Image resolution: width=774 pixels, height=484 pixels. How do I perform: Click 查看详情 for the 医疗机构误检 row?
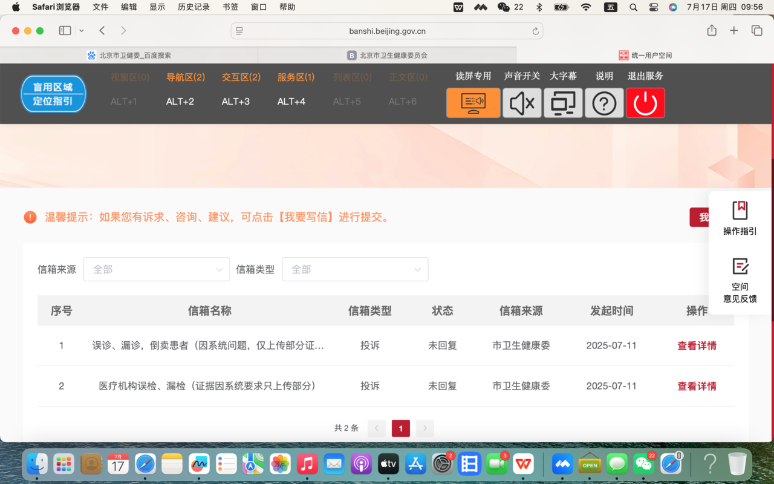[697, 386]
